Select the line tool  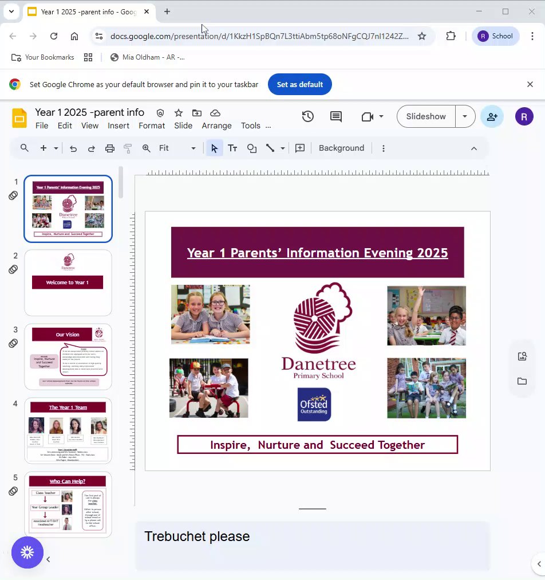pyautogui.click(x=270, y=148)
